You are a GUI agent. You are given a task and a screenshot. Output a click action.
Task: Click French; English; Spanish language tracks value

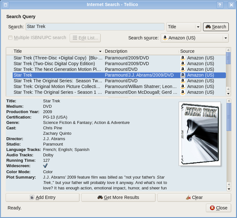(66, 150)
